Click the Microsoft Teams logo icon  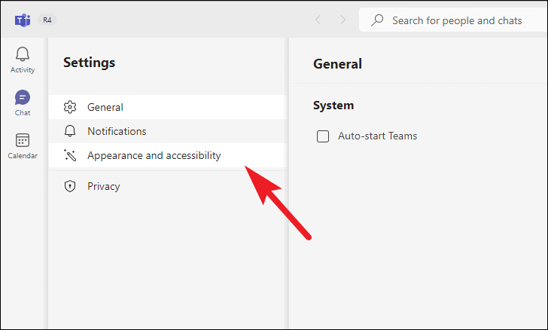(x=23, y=20)
